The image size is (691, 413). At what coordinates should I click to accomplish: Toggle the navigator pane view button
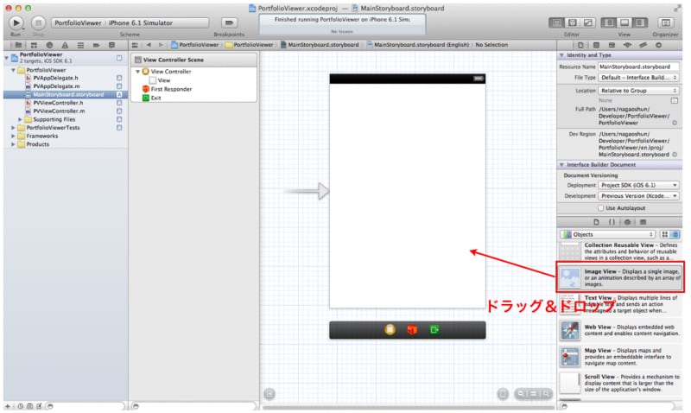click(x=609, y=22)
